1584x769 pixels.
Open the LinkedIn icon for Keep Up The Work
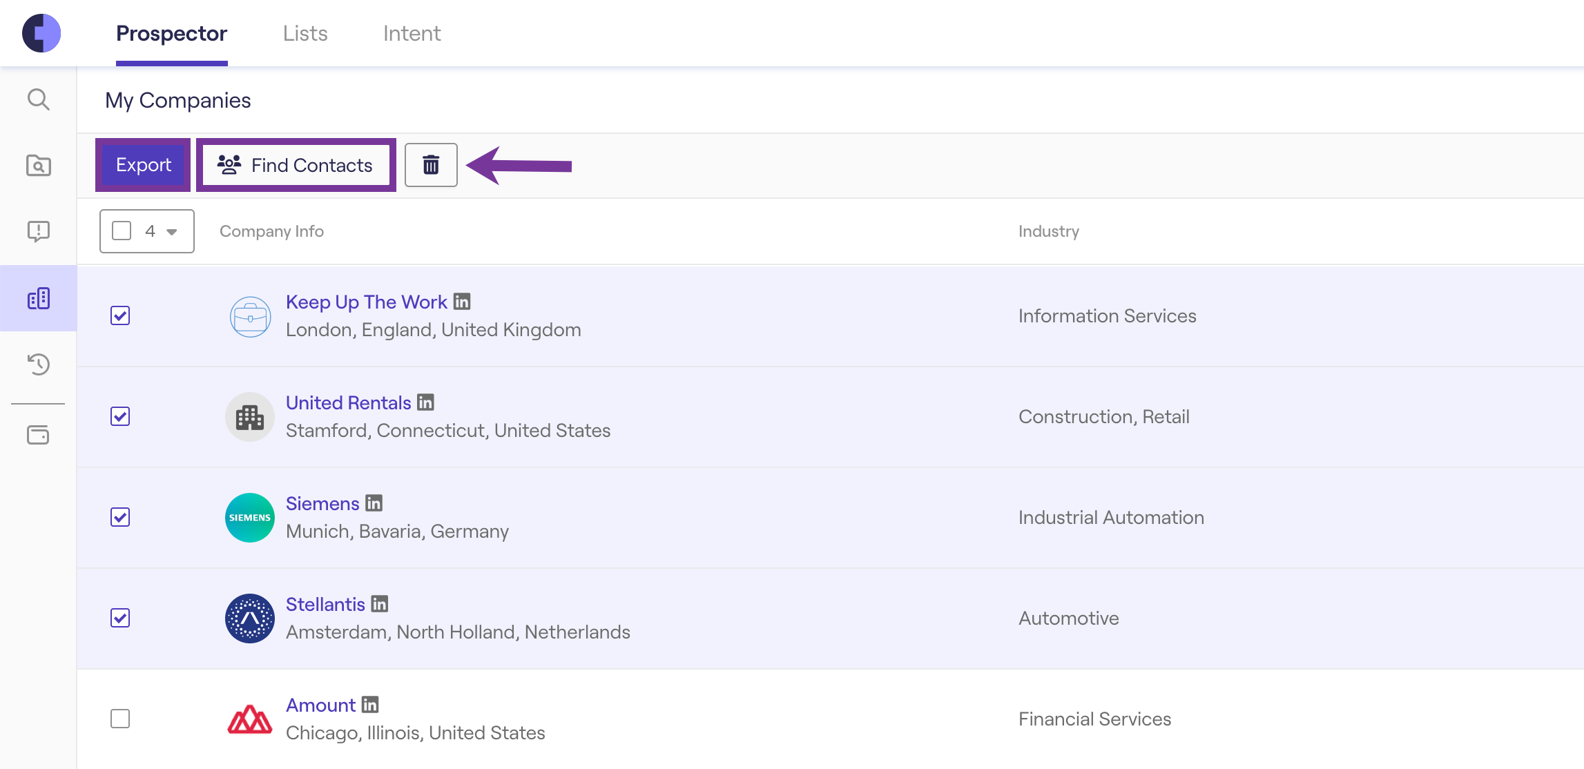click(x=462, y=302)
